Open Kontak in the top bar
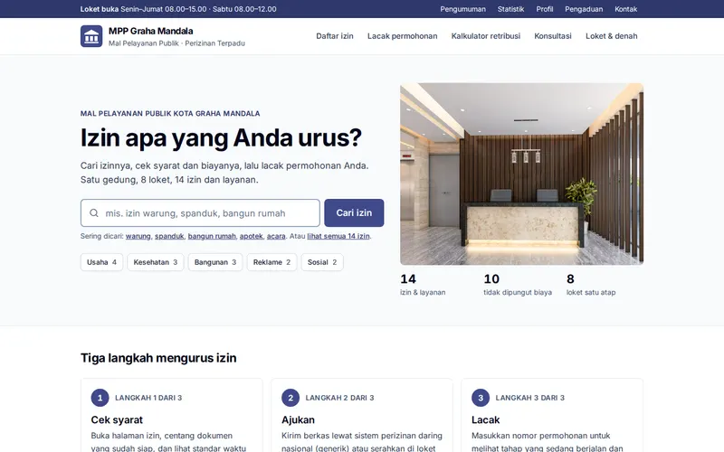724x452 pixels. [625, 9]
